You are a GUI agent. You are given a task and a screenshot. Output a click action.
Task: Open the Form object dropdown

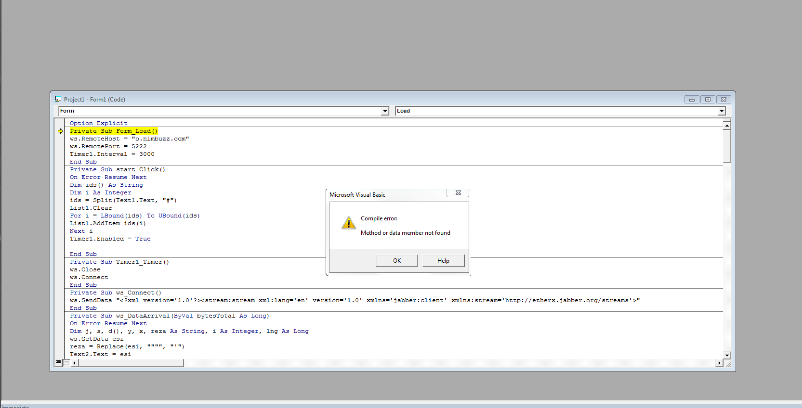coord(385,111)
